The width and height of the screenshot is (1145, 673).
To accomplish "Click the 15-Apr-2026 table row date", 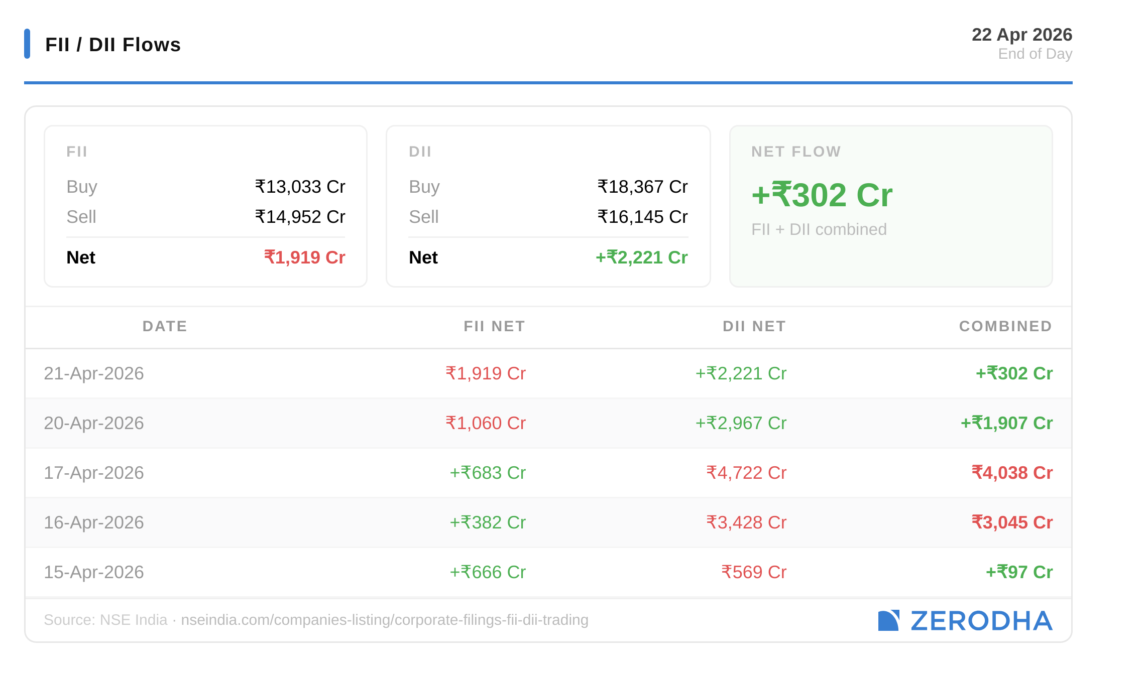I will click(94, 572).
